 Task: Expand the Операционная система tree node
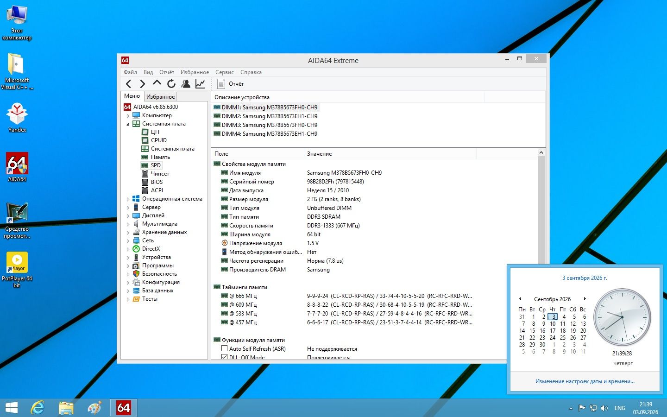click(128, 199)
